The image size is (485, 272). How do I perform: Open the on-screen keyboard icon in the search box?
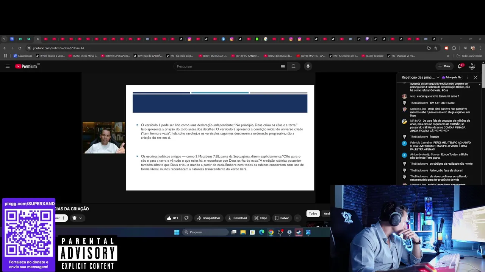pyautogui.click(x=283, y=66)
